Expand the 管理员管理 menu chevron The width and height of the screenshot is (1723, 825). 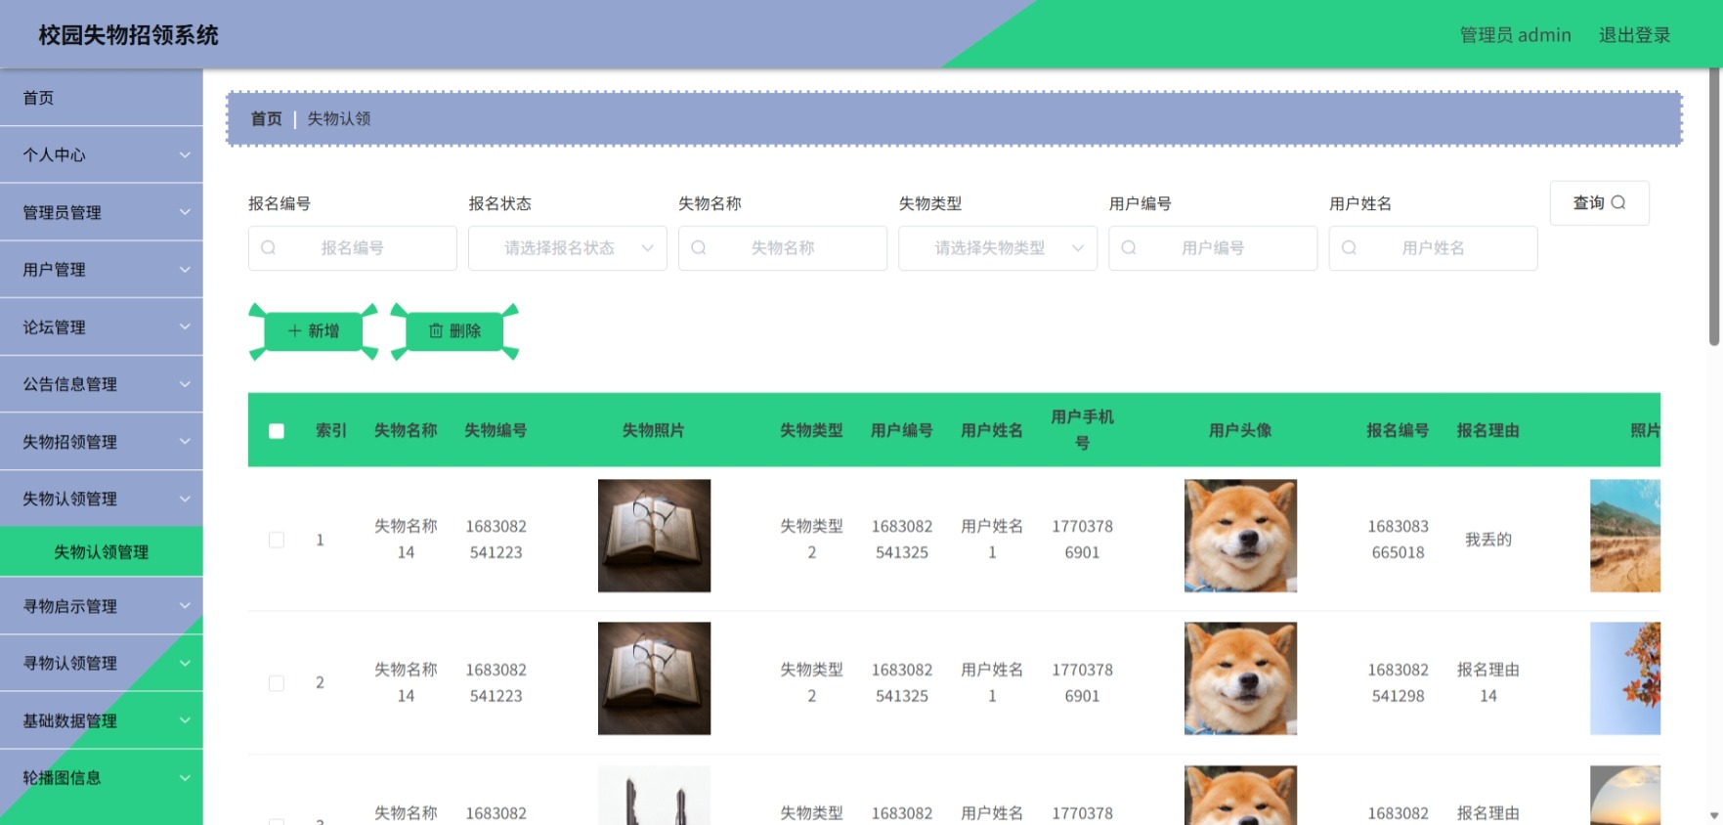click(x=185, y=212)
